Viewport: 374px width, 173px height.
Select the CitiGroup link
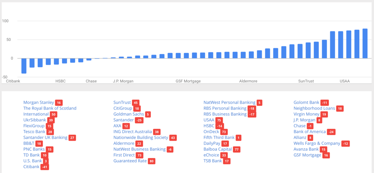[x=123, y=108]
